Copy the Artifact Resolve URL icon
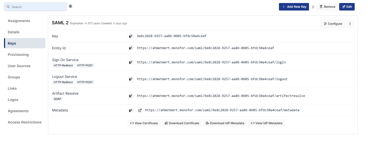The height and width of the screenshot is (145, 371). 131,96
